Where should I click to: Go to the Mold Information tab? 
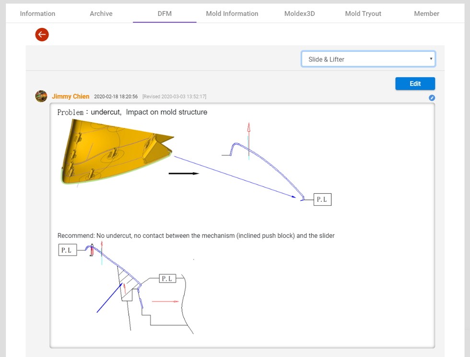(x=232, y=13)
